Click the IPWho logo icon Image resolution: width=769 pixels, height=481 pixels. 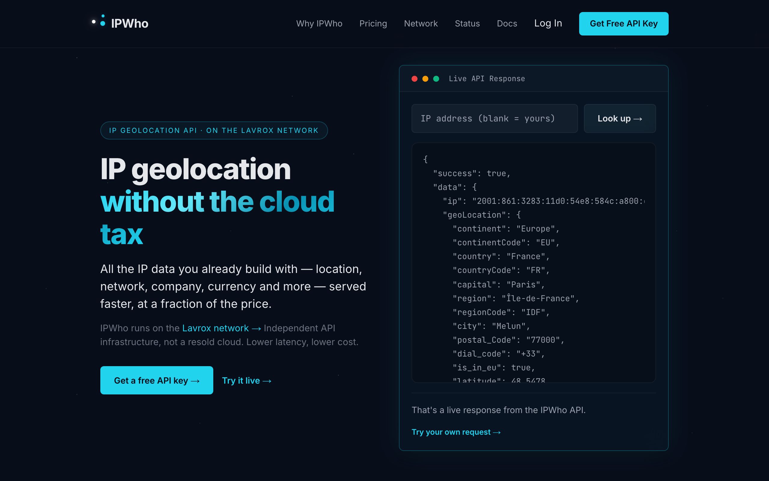click(99, 20)
